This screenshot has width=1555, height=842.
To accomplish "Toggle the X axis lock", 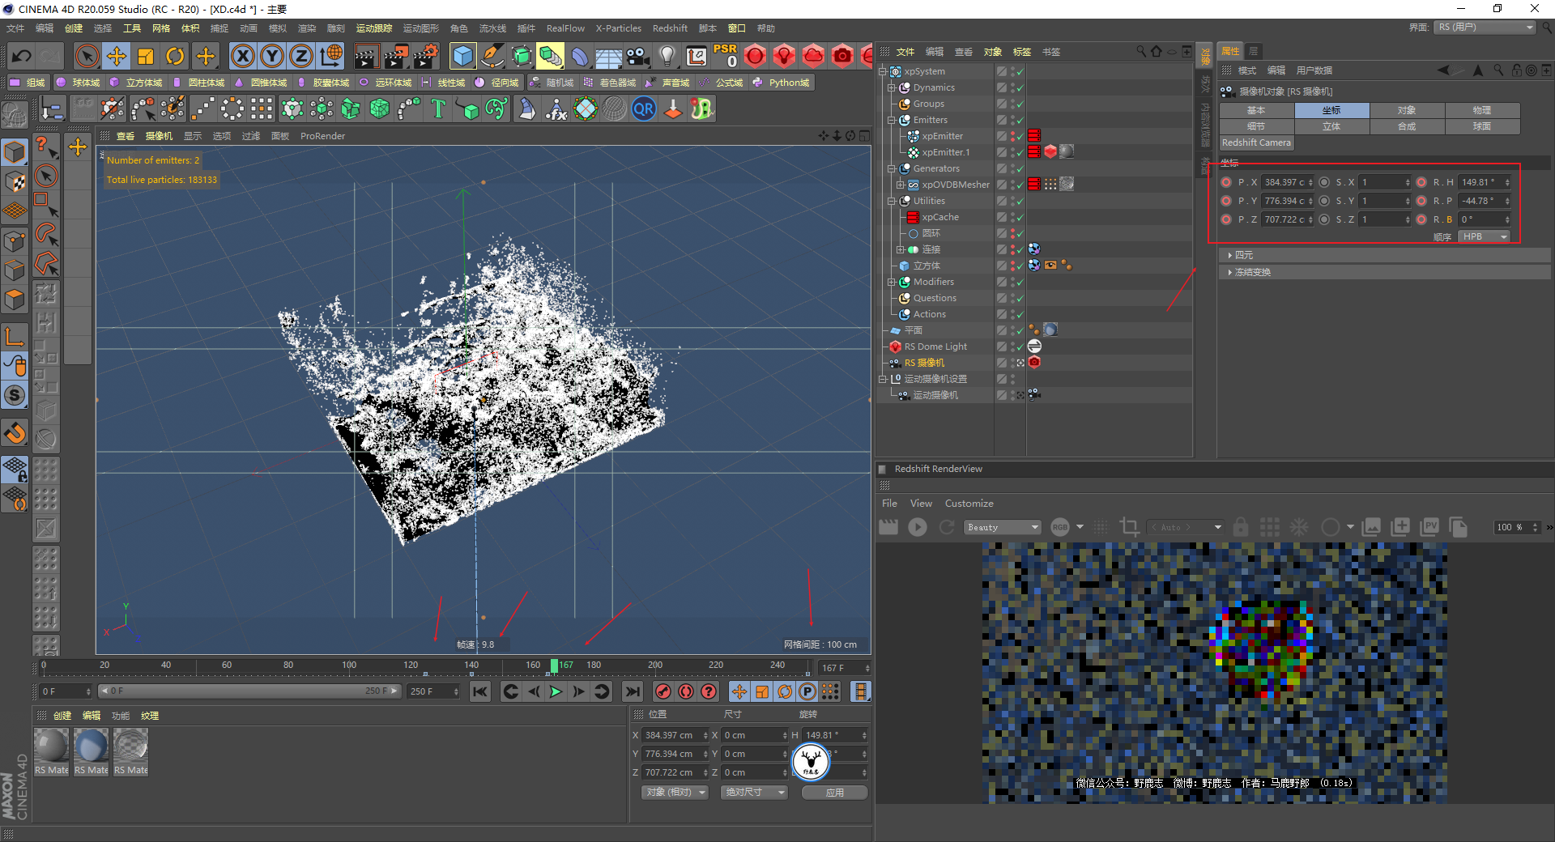I will 242,56.
